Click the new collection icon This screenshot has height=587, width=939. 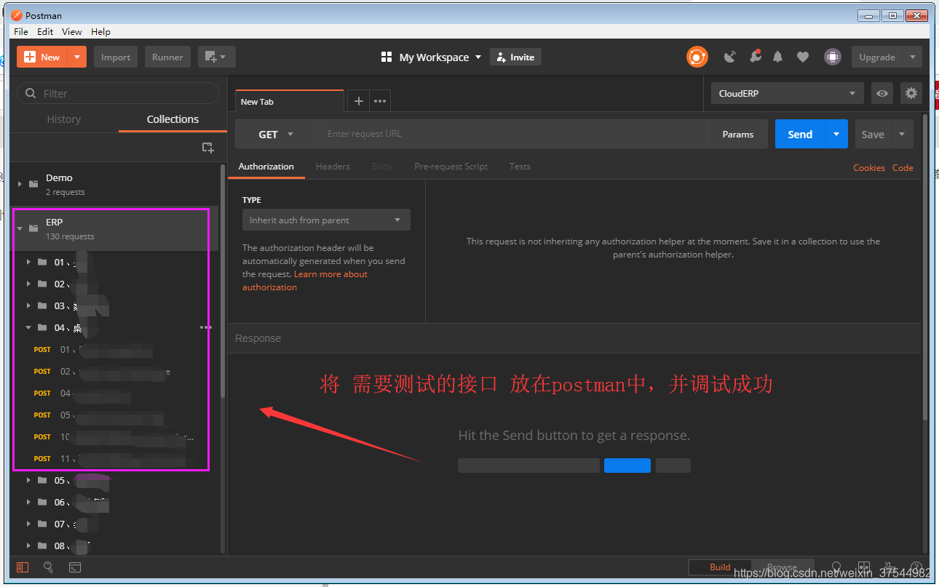point(207,148)
